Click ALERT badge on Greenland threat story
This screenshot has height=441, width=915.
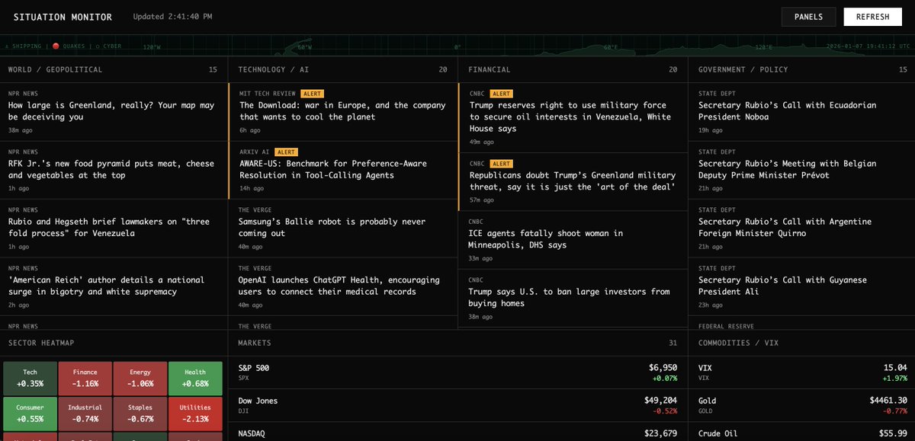click(501, 163)
